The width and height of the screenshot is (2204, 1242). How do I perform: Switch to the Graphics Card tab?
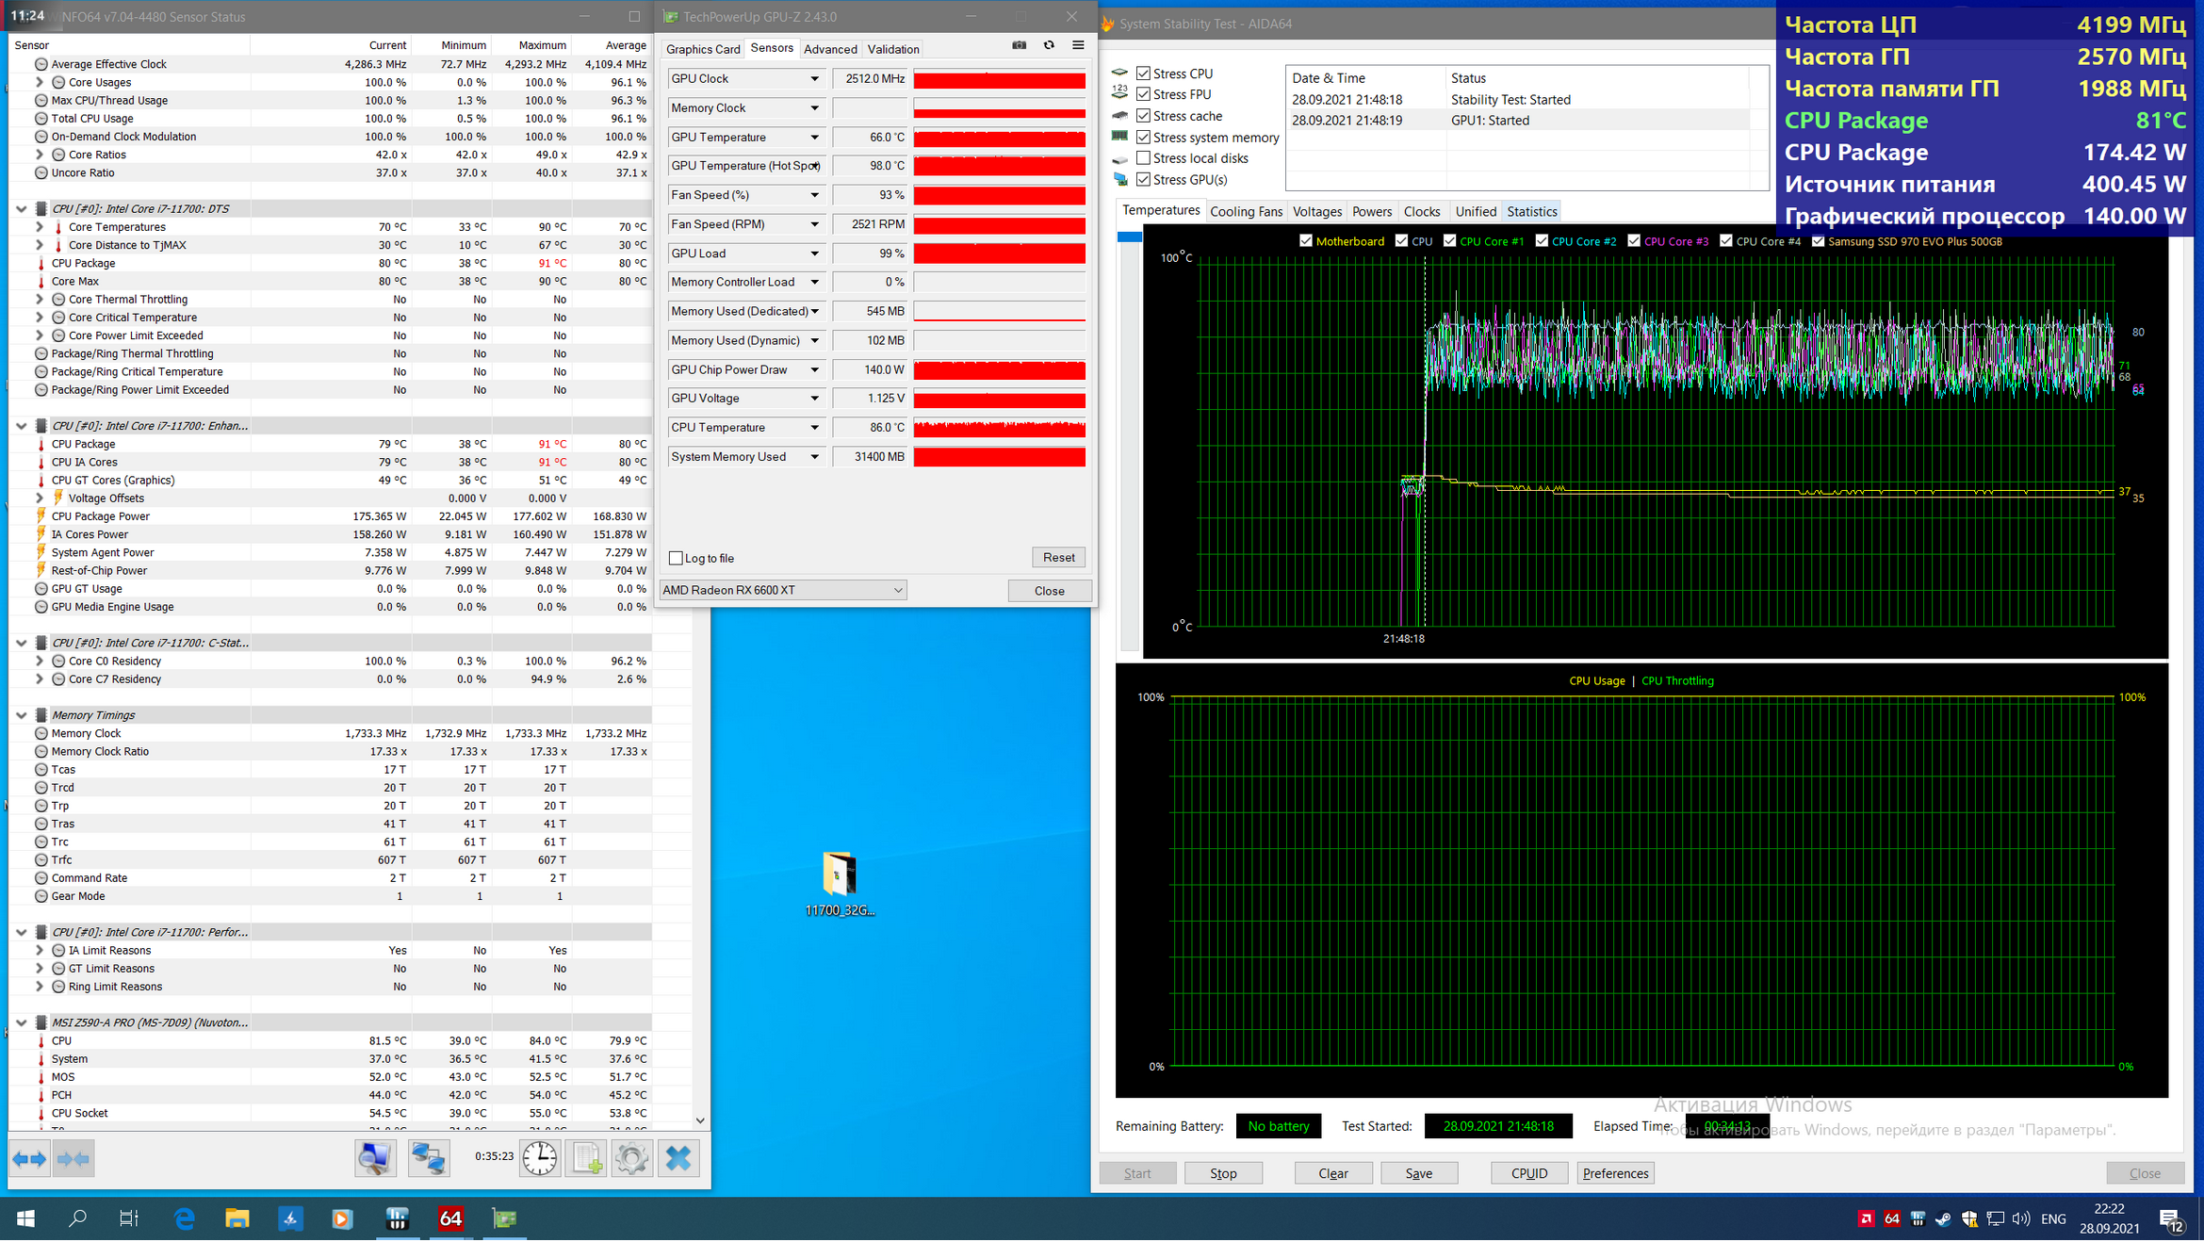point(702,49)
